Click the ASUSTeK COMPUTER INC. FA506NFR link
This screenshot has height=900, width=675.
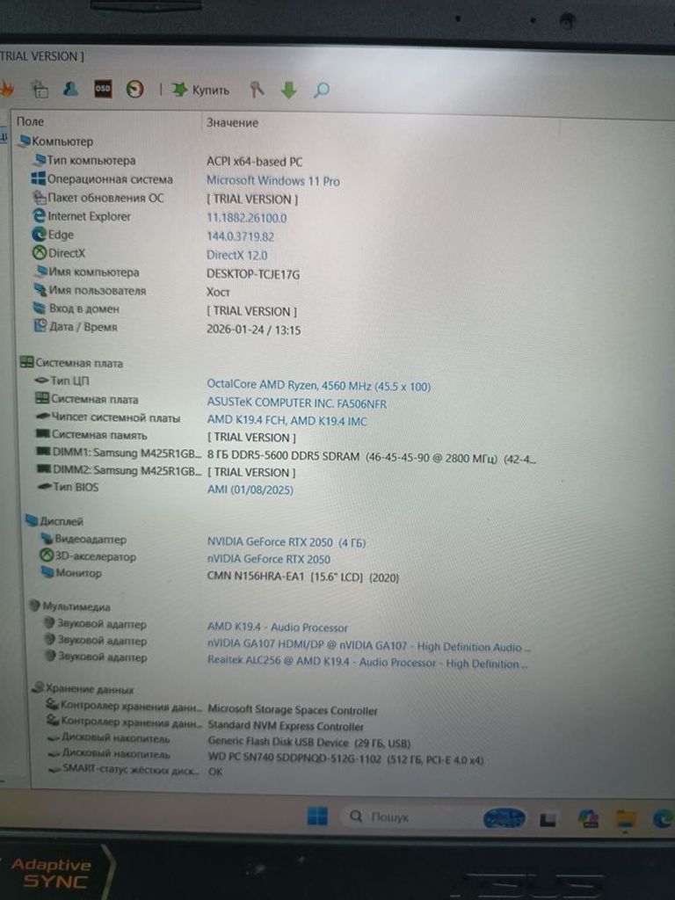296,403
